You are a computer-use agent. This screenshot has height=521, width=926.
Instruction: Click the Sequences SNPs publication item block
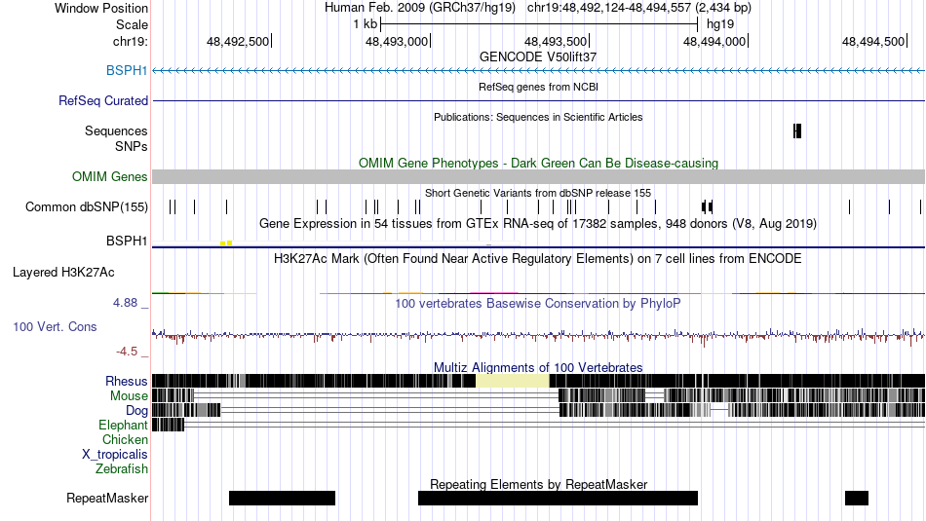click(x=797, y=131)
